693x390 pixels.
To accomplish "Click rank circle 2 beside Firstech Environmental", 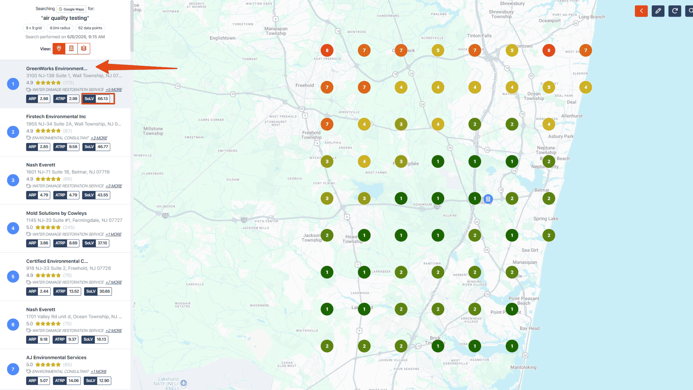I will [x=13, y=132].
